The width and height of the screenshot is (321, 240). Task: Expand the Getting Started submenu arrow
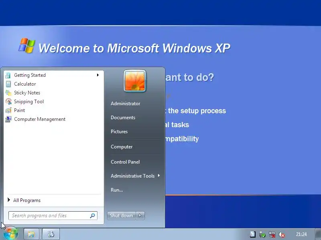coord(98,75)
